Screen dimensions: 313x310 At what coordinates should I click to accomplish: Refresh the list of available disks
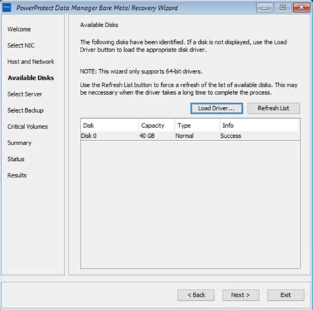click(x=273, y=108)
